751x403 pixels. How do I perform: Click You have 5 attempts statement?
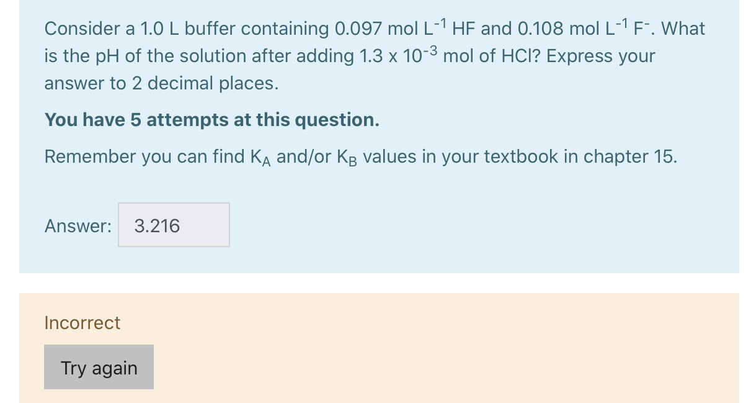click(x=211, y=119)
